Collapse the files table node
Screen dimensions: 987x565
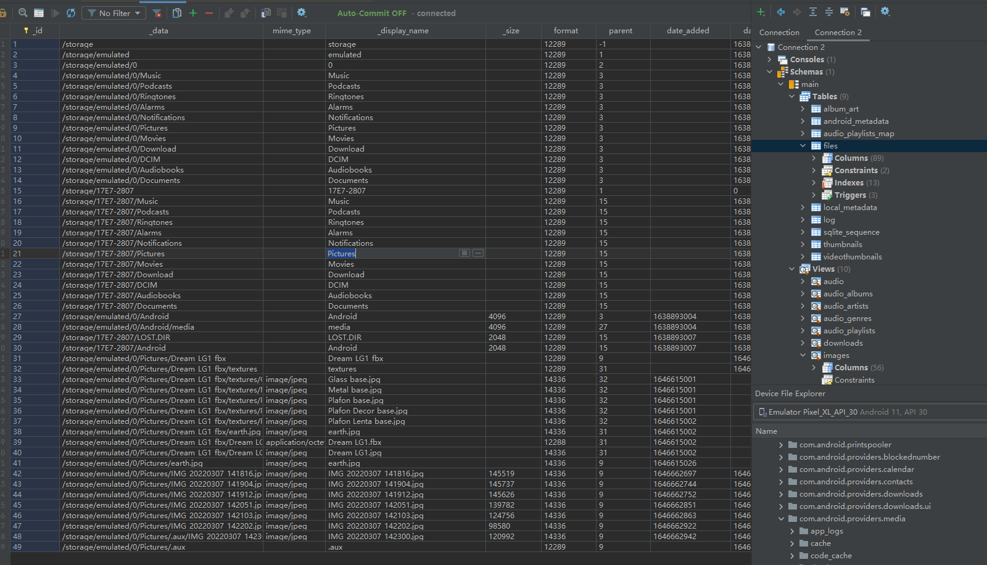click(803, 146)
